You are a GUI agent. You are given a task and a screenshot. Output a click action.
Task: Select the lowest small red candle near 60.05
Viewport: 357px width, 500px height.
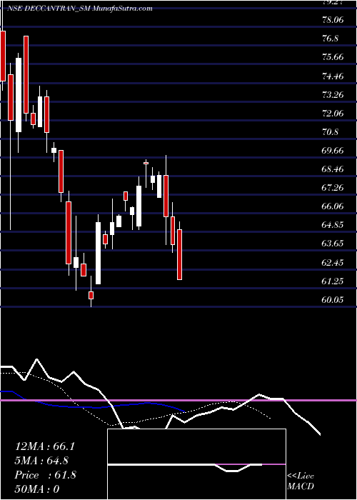tap(91, 295)
